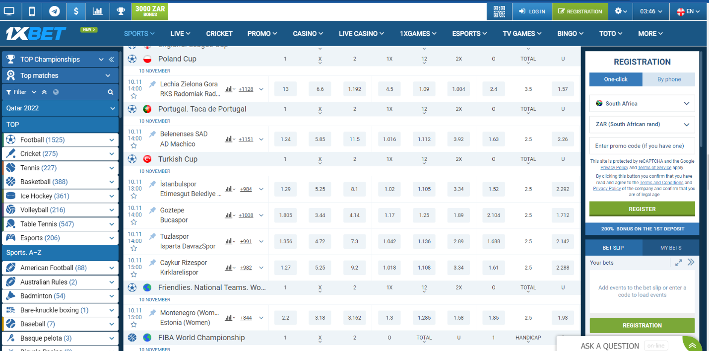Open the ZAR currency dropdown
Screen dimensions: 709x351
point(642,125)
